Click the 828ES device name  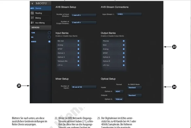click(x=34, y=42)
